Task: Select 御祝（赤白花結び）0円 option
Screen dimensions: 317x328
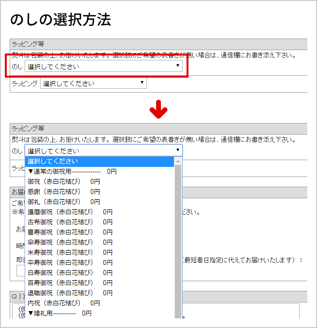Action: (100, 181)
